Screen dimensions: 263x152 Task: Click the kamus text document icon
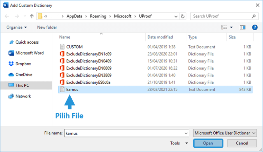62,89
